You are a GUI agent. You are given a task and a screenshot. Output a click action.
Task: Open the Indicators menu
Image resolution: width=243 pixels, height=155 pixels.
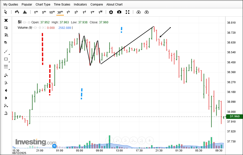point(80,5)
